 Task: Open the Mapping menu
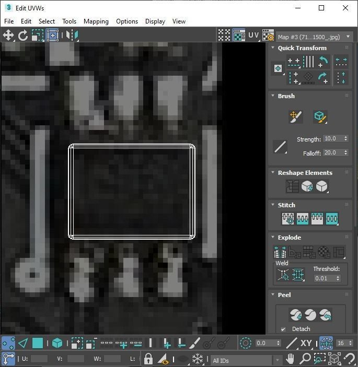pyautogui.click(x=96, y=21)
